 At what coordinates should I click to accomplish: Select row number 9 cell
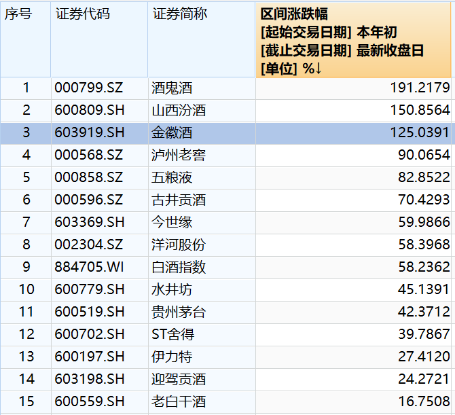[x=26, y=267]
